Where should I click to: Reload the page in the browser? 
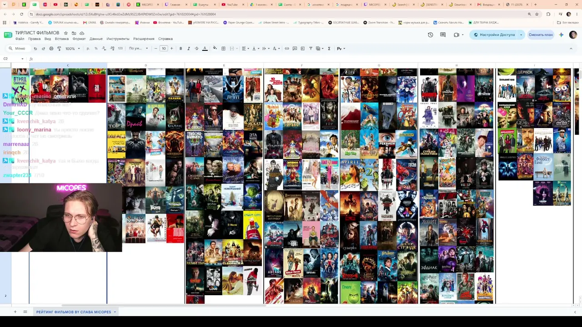21,14
